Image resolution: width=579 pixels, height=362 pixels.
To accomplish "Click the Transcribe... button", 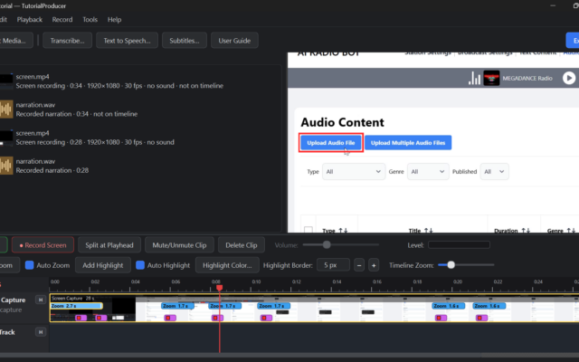I will pyautogui.click(x=67, y=40).
